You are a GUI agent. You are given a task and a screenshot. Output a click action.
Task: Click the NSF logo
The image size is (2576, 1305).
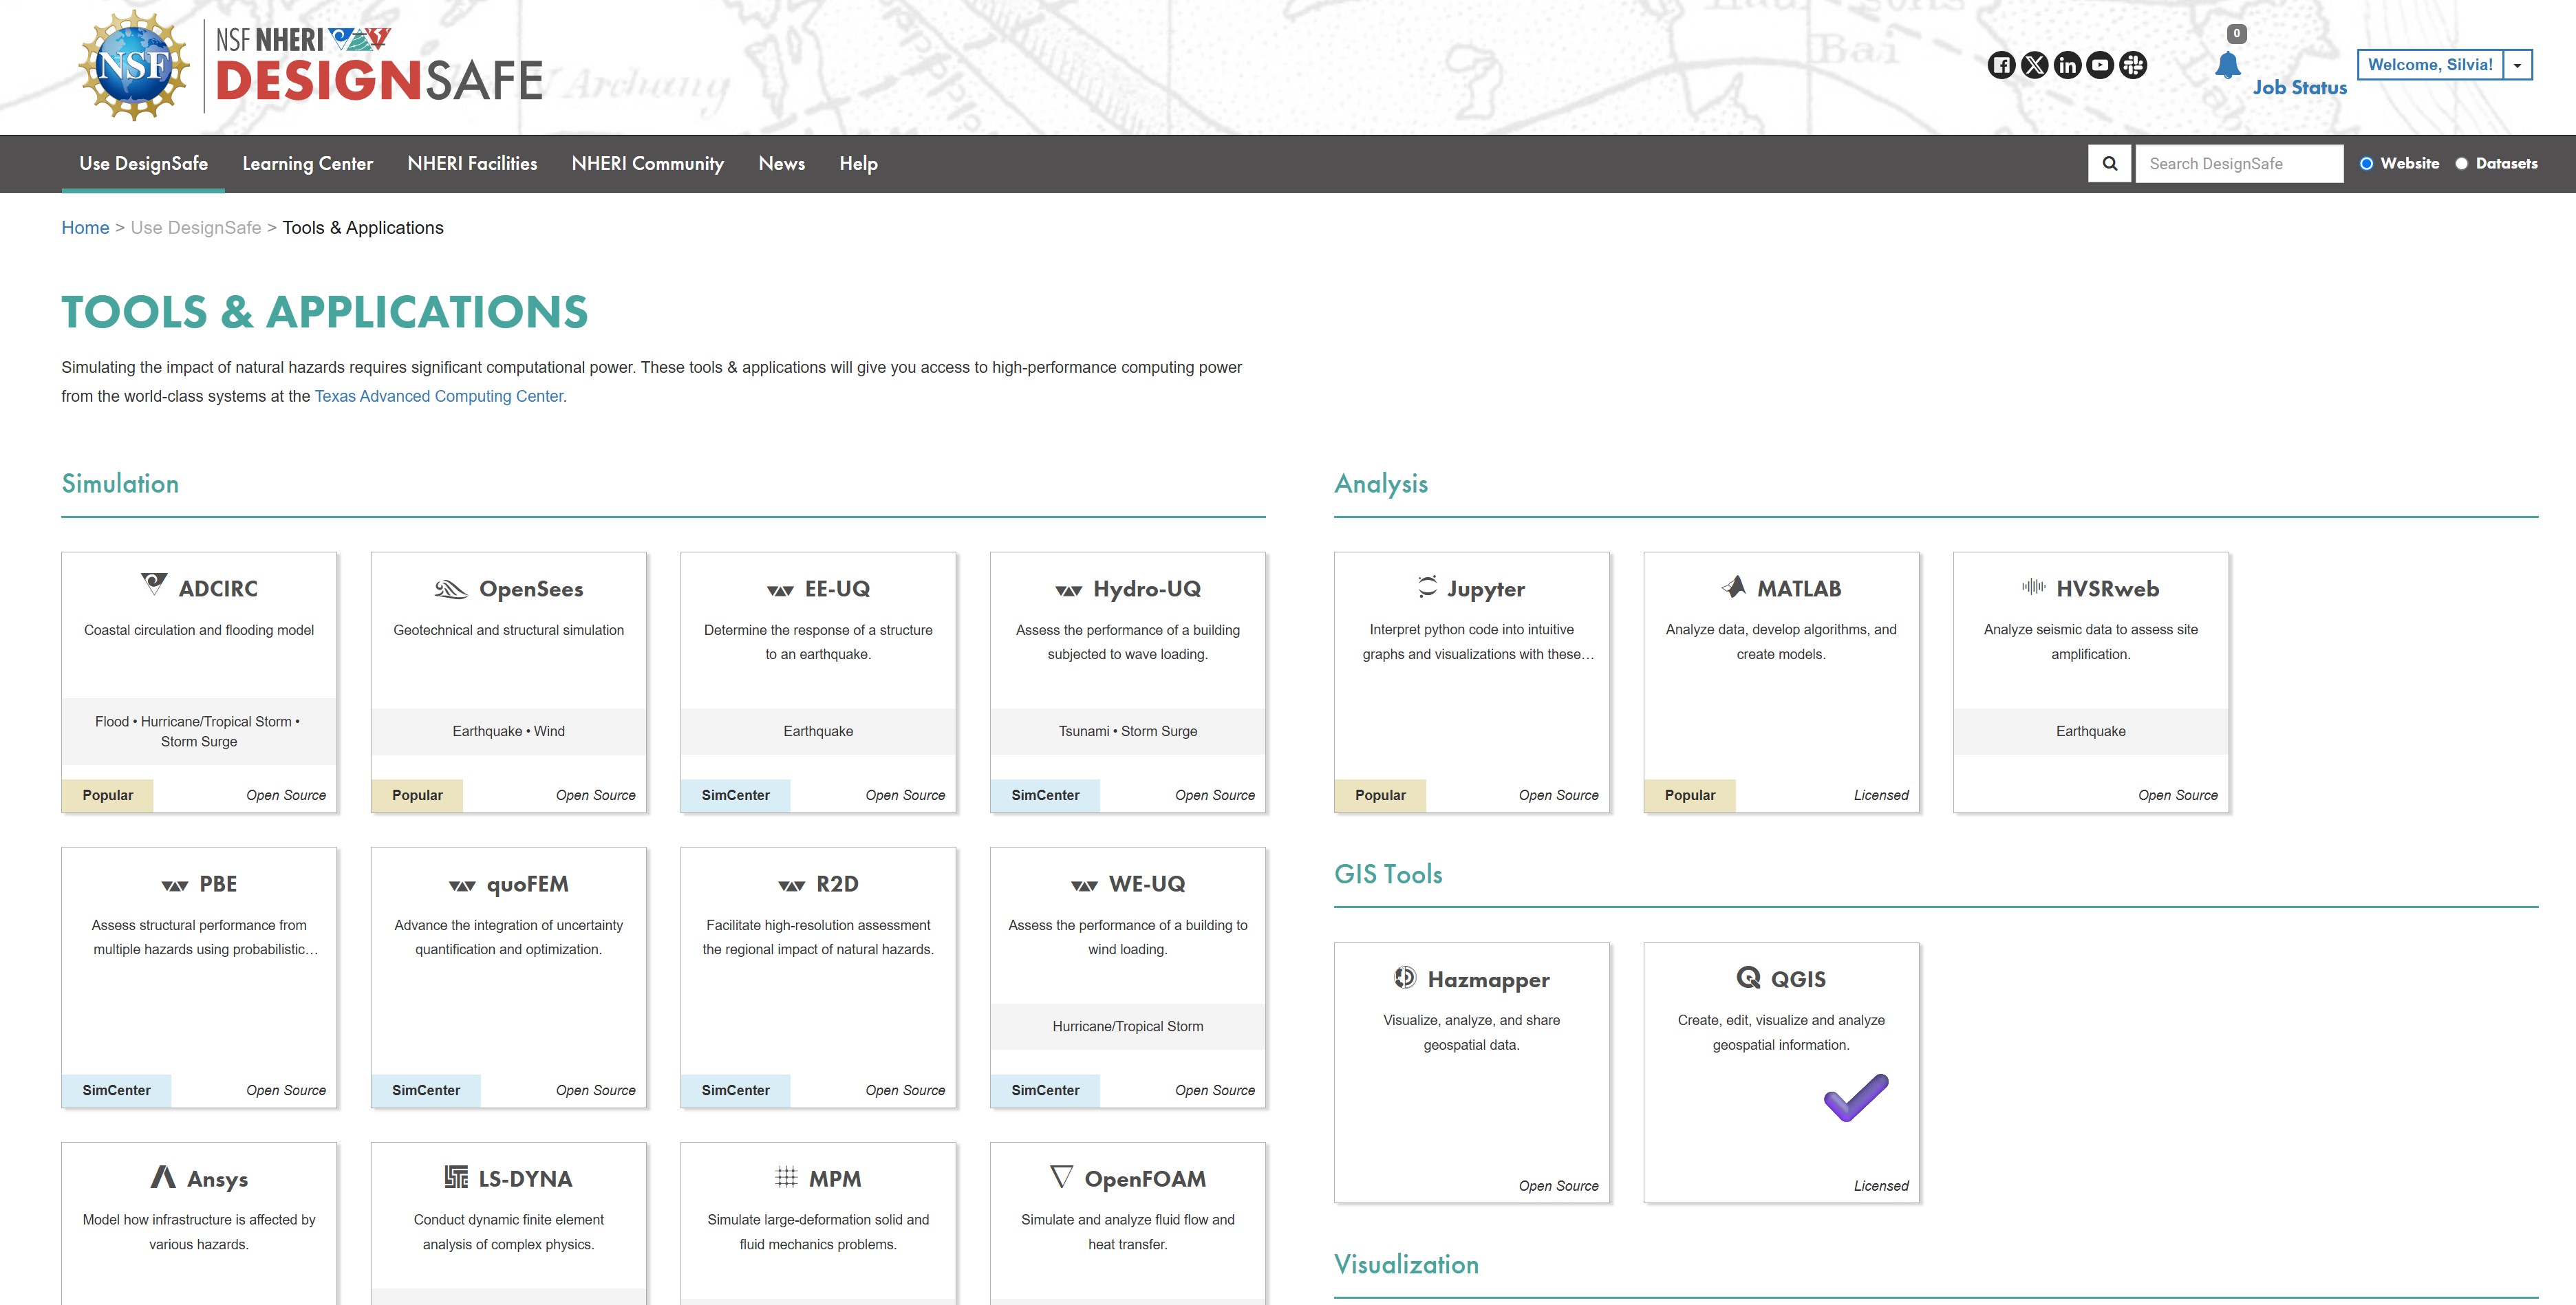[x=134, y=66]
